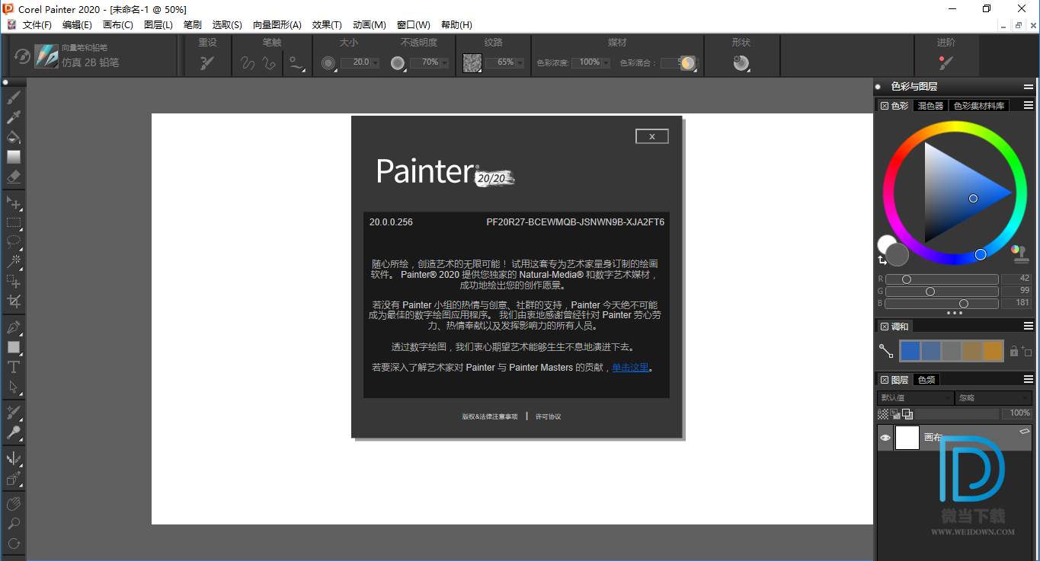Select the Magnifier tool
1040x561 pixels.
pyautogui.click(x=14, y=524)
